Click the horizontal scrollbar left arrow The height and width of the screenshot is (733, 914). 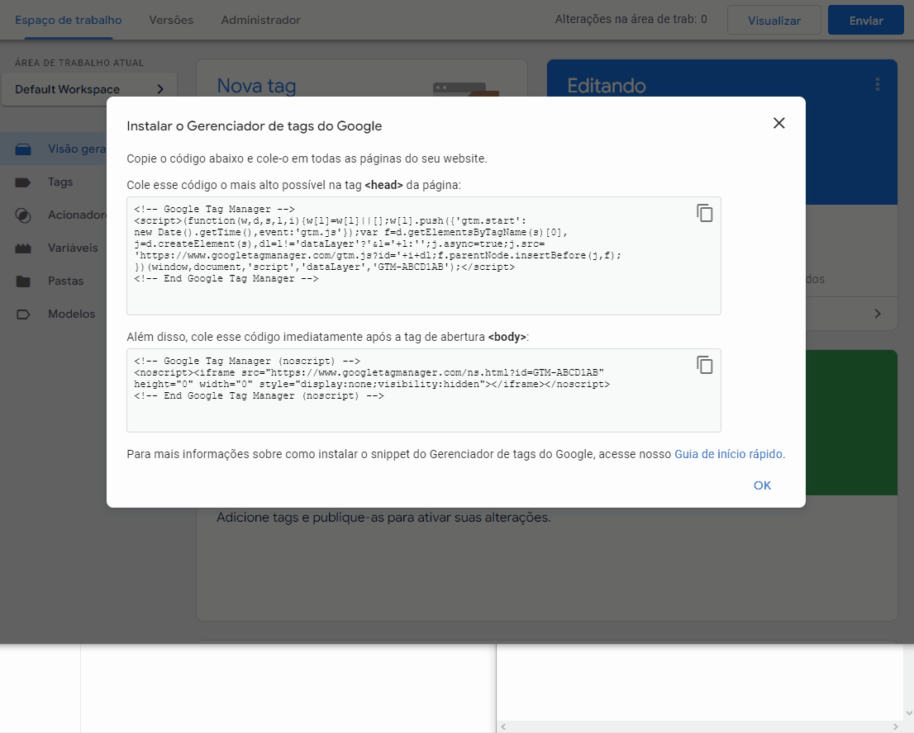tap(503, 726)
